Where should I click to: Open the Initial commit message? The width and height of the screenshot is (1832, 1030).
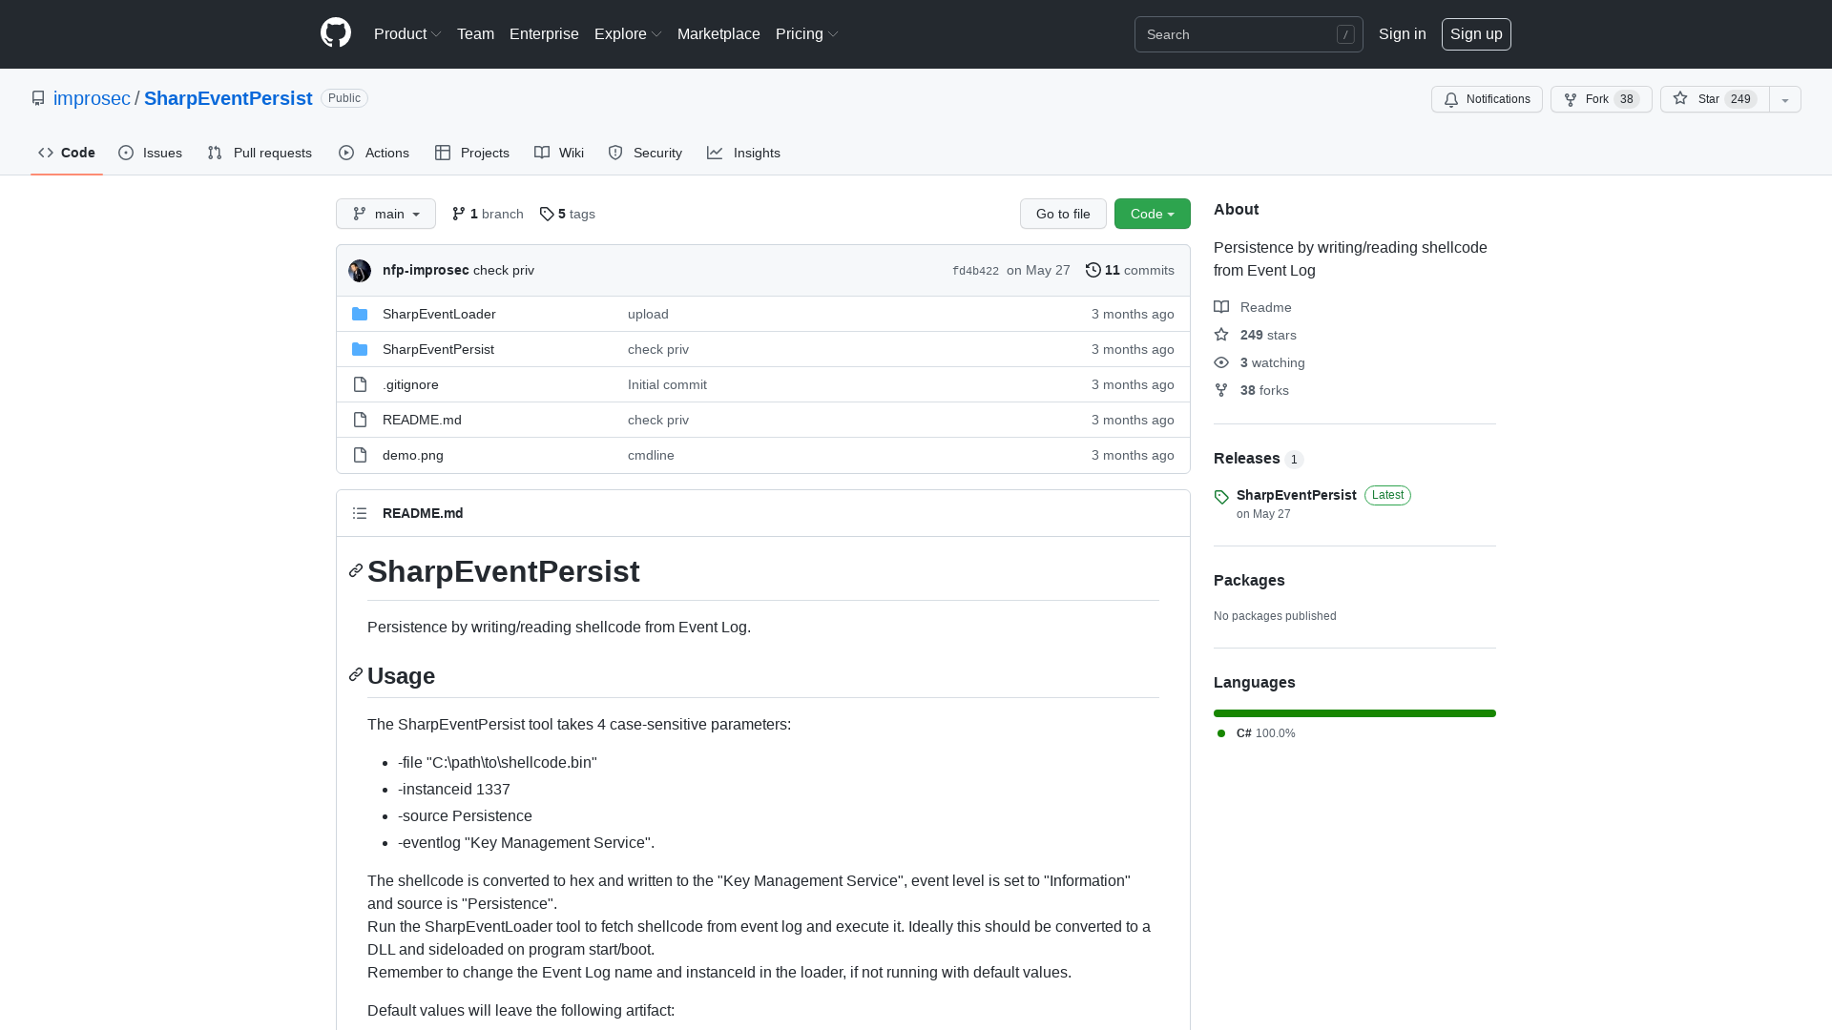click(x=667, y=384)
